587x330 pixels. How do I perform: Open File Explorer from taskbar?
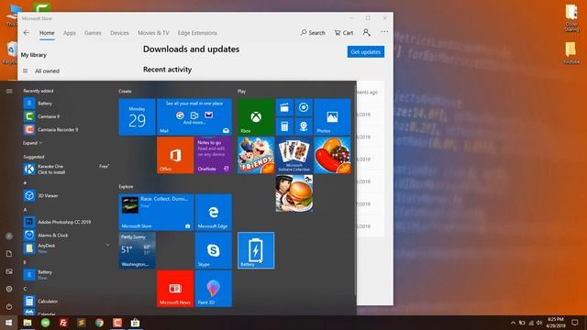tap(28, 323)
